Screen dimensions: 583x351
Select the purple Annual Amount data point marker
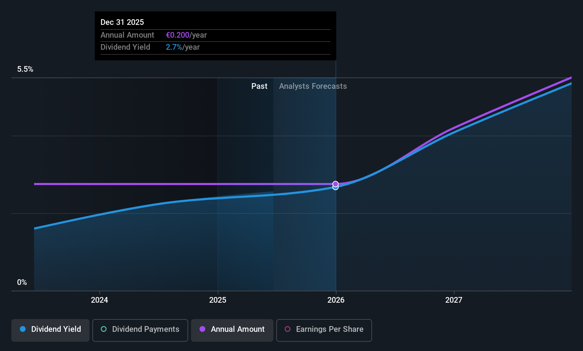[x=336, y=184]
